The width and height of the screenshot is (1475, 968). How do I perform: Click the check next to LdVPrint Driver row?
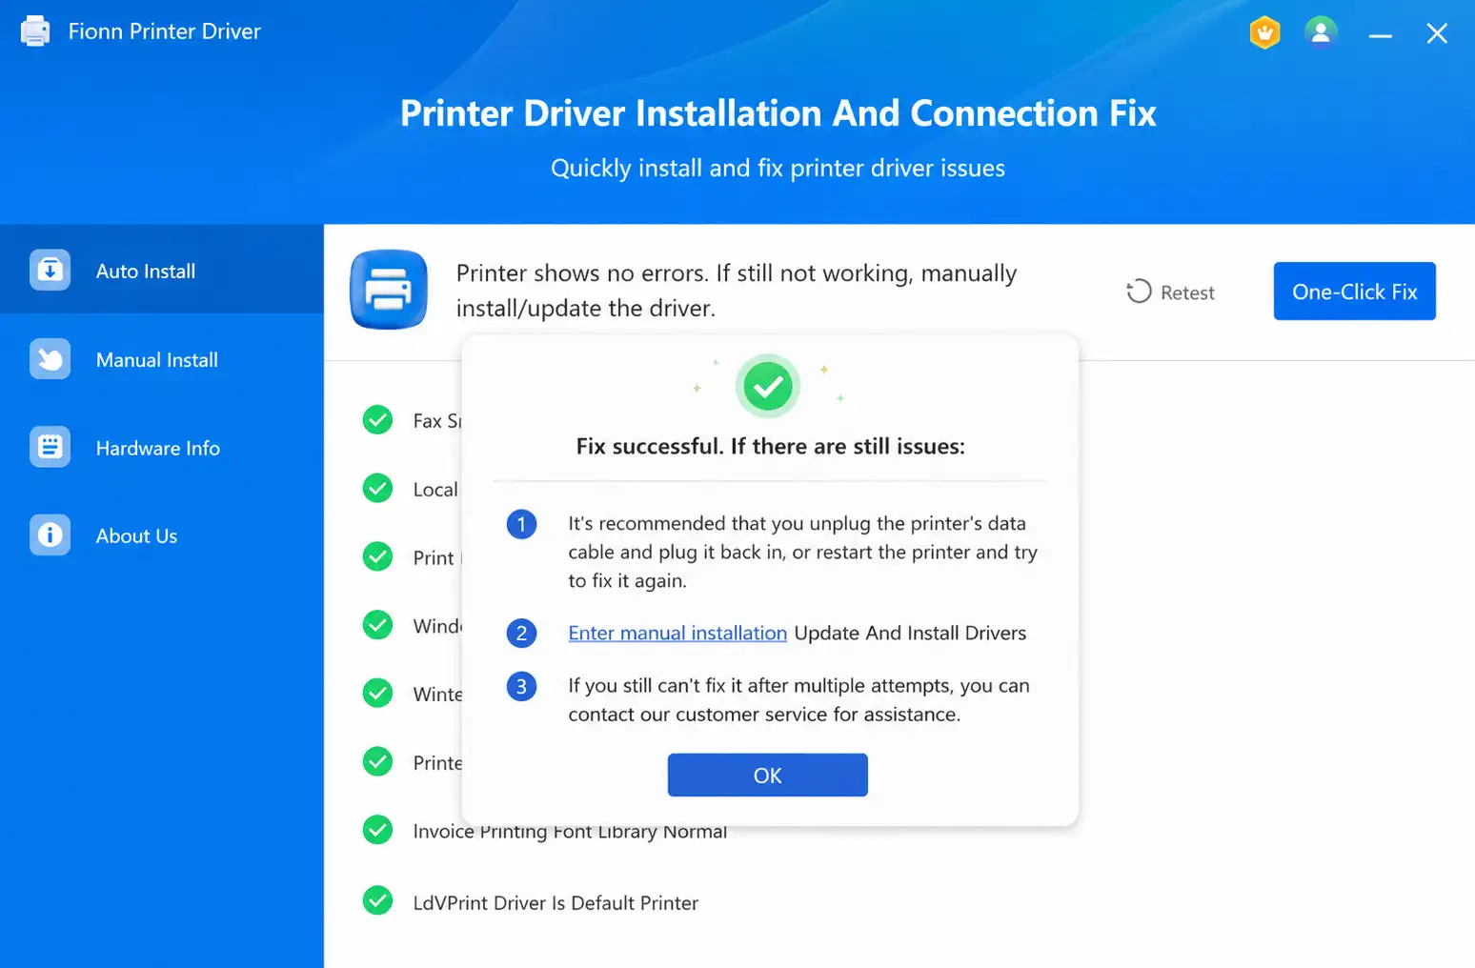378,901
